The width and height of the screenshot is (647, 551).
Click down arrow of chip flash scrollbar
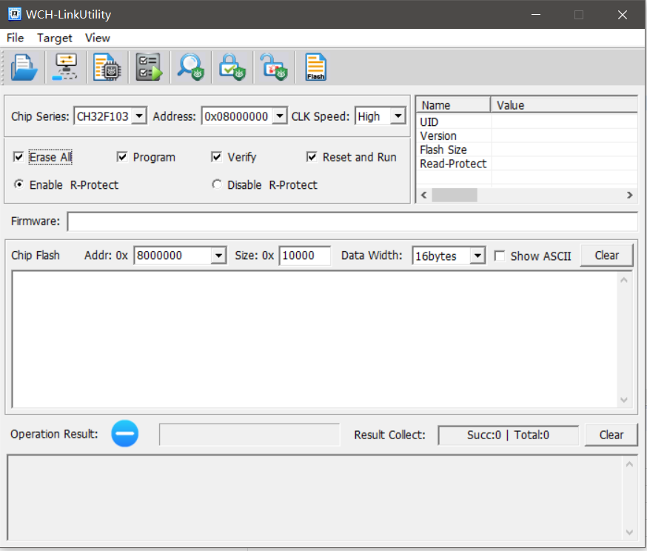pyautogui.click(x=624, y=399)
